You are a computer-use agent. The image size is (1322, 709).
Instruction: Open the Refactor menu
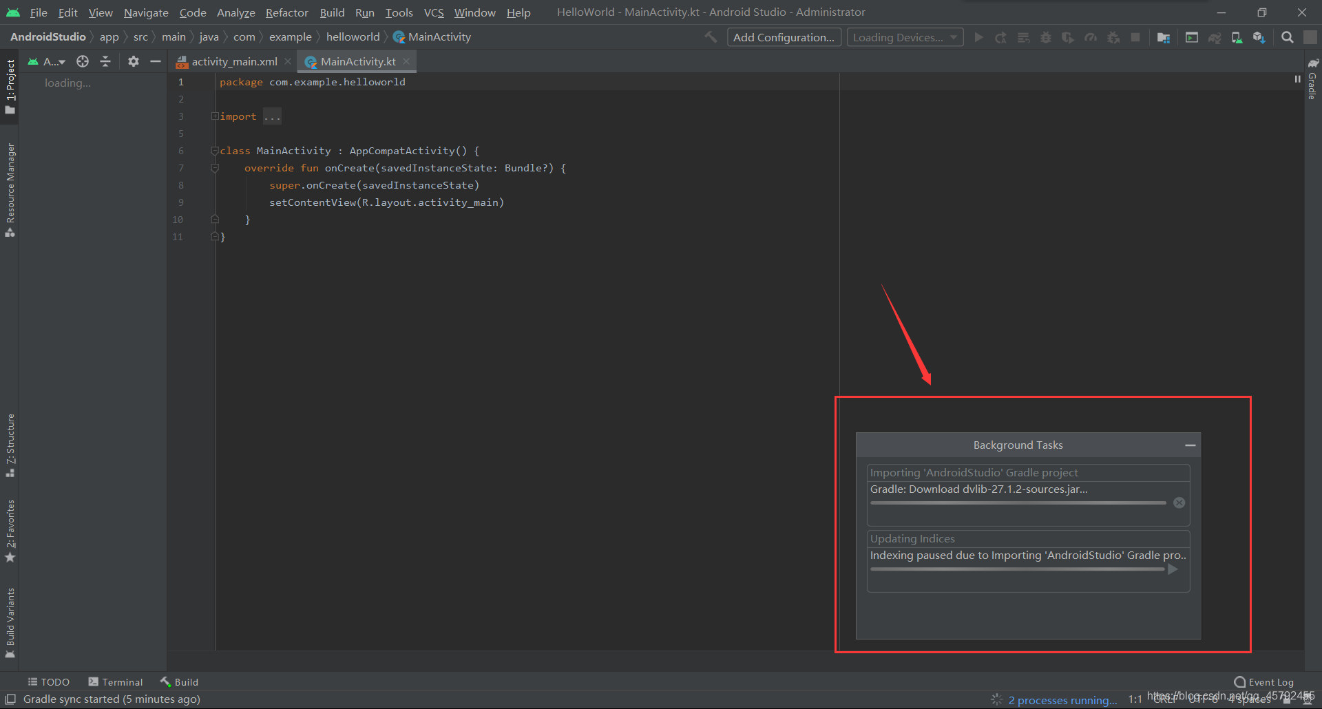[x=287, y=12]
